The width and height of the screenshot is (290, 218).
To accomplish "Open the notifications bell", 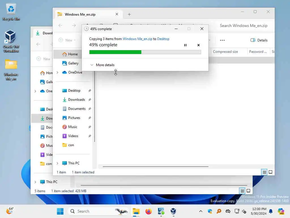I will click(271, 211).
